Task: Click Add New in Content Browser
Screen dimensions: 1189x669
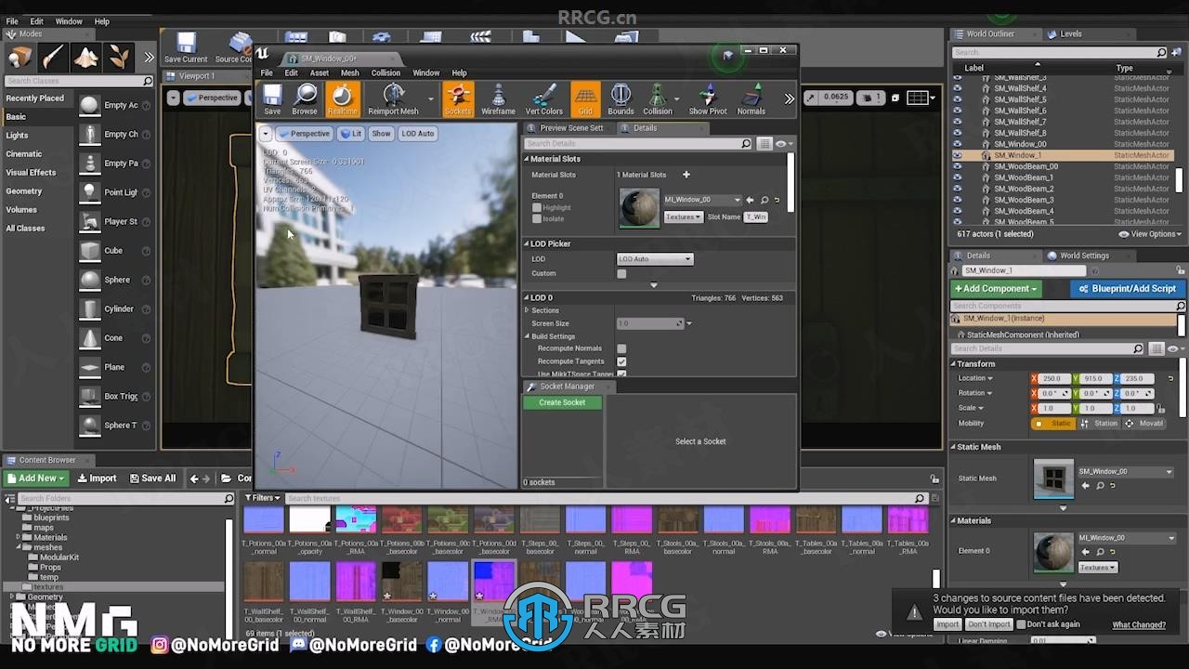Action: (x=36, y=479)
